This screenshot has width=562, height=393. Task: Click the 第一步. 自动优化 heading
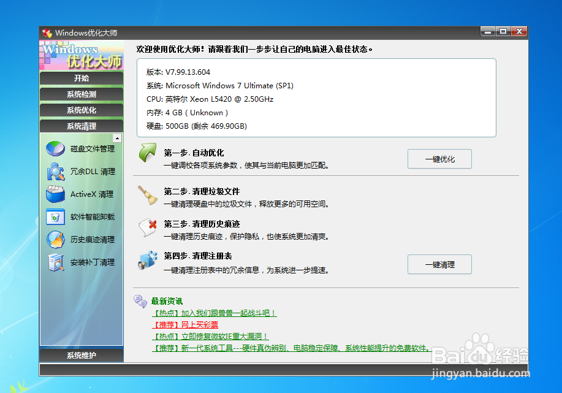pos(194,153)
